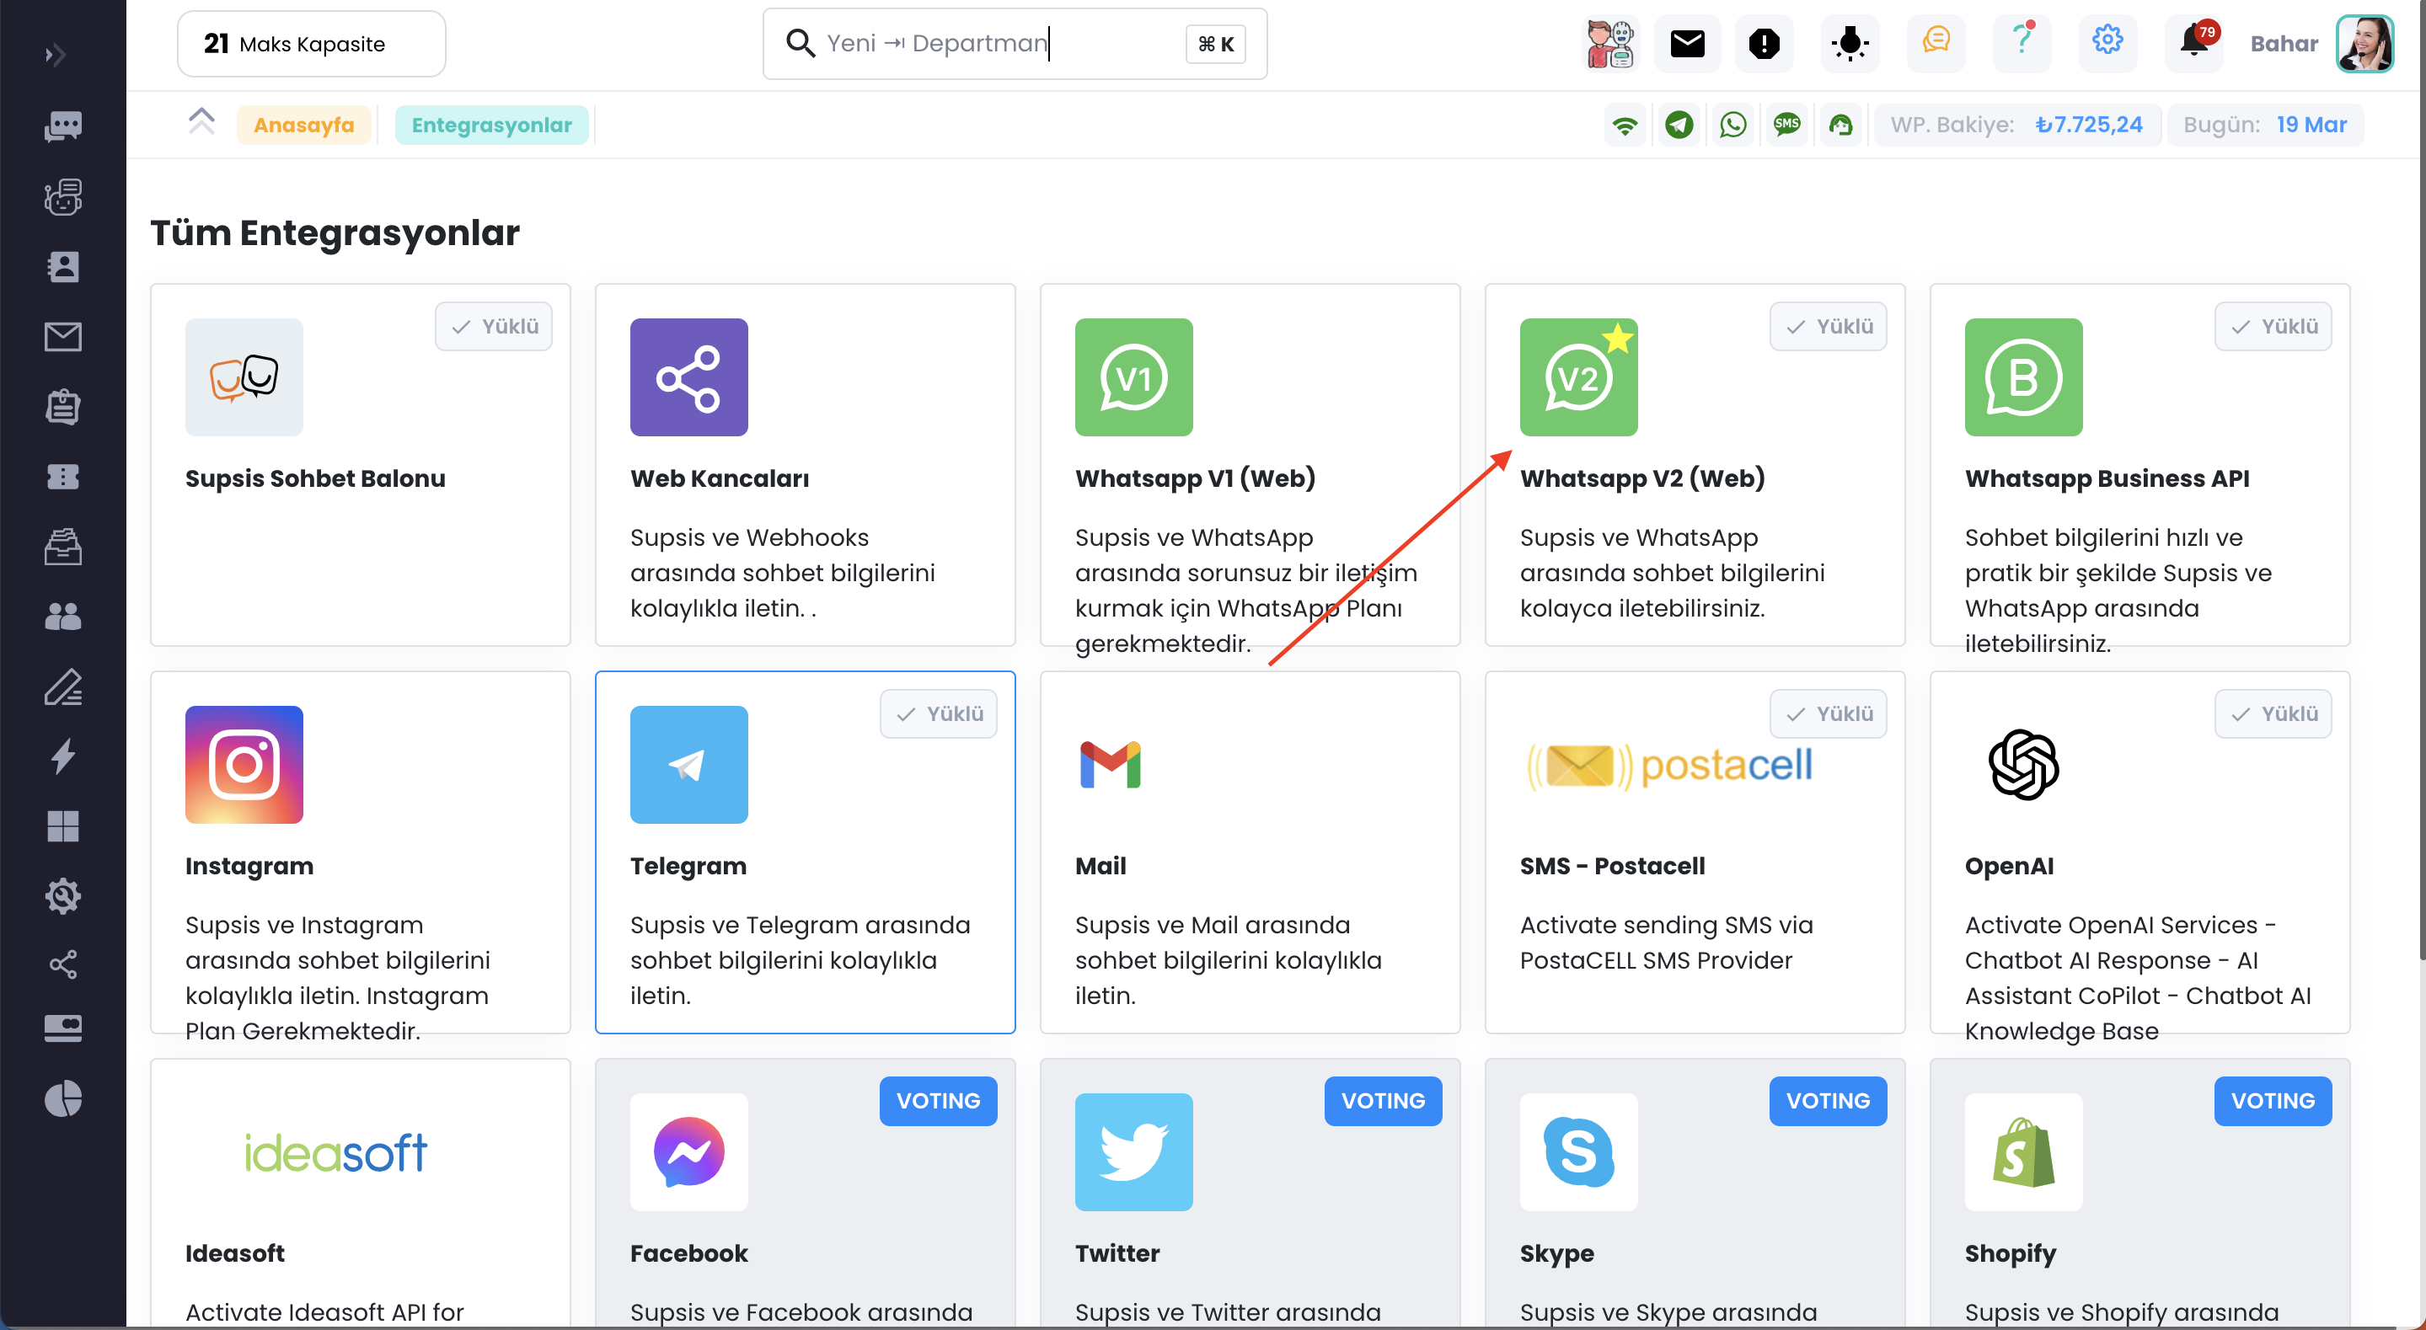Go to Anasayfa breadcrumb tab
This screenshot has height=1330, width=2426.
click(x=303, y=126)
